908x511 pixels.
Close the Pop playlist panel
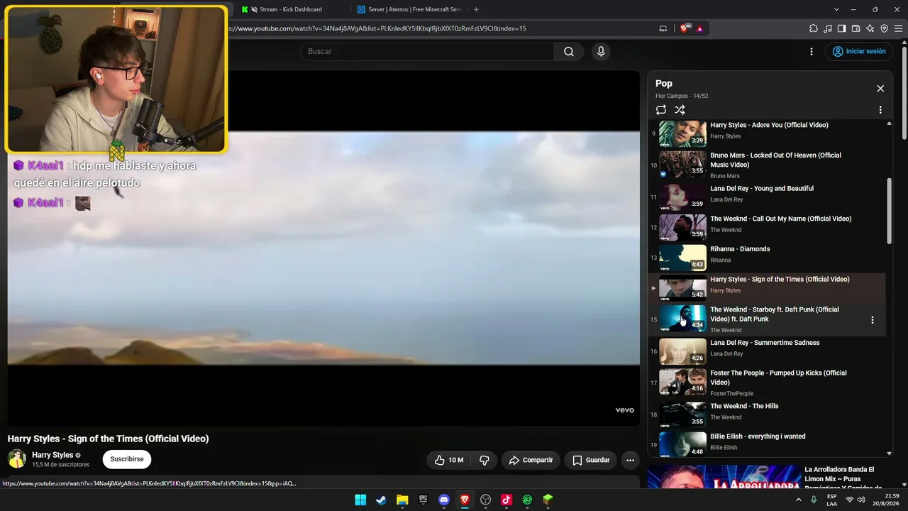point(880,89)
